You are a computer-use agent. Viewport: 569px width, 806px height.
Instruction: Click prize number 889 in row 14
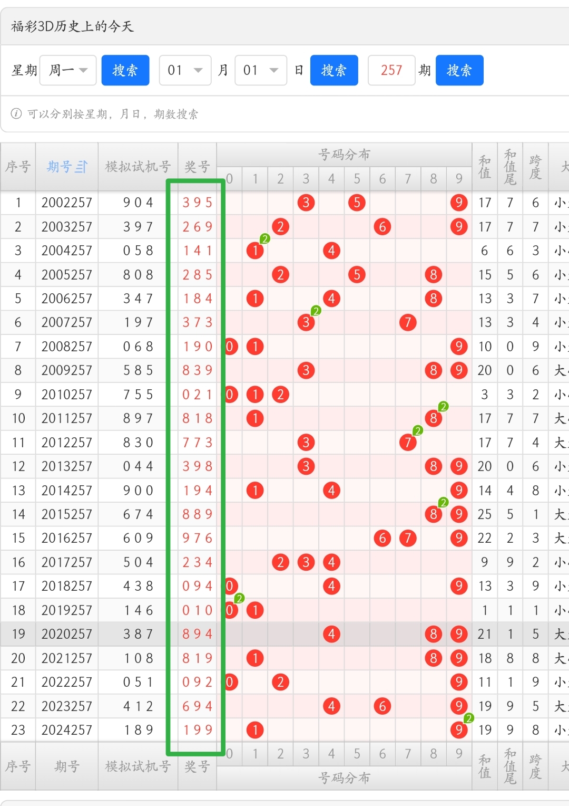[198, 514]
